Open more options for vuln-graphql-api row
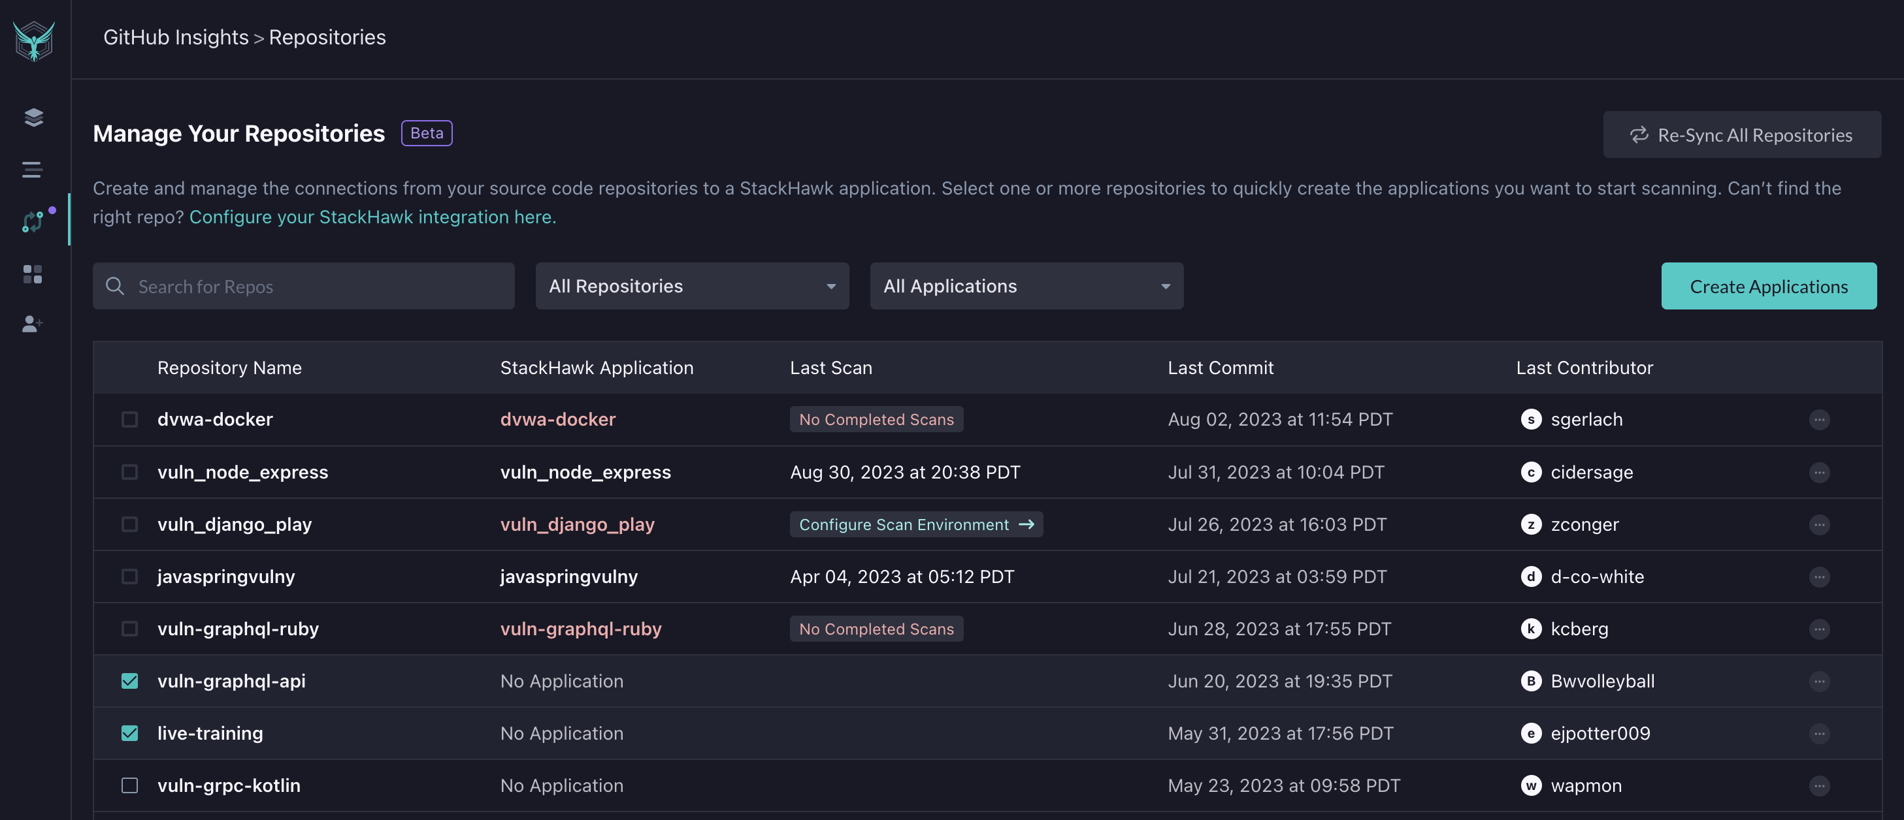This screenshot has width=1904, height=820. coord(1819,680)
